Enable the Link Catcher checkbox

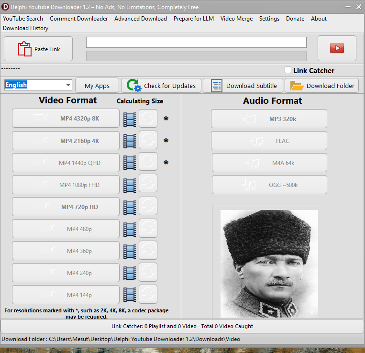pos(288,70)
